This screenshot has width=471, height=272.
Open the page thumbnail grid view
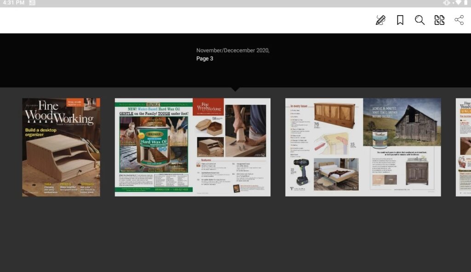click(439, 20)
